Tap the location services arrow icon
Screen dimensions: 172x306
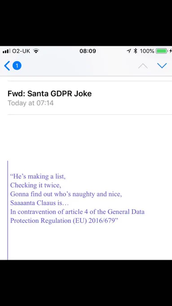coord(129,51)
